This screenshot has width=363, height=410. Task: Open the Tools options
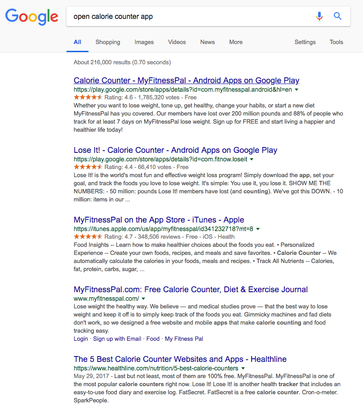pyautogui.click(x=336, y=42)
